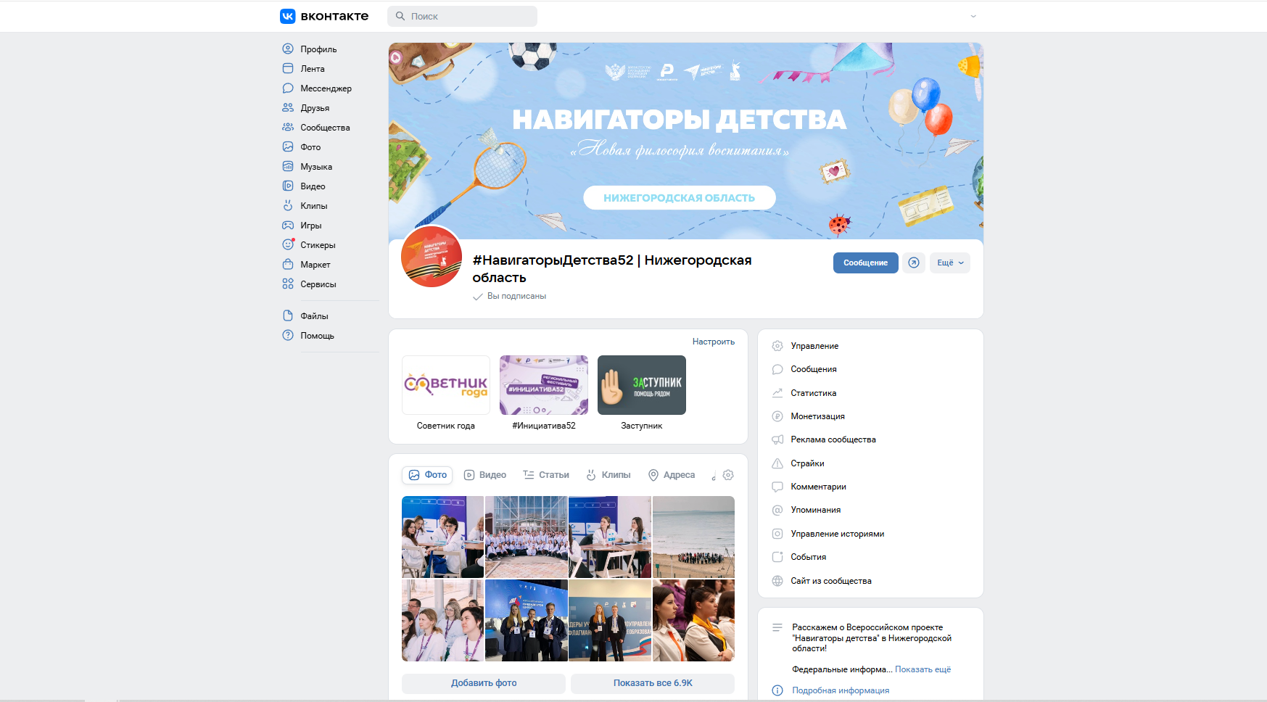This screenshot has height=702, width=1267.
Task: Click the share arrow icon next to Сообщение
Action: (x=914, y=263)
